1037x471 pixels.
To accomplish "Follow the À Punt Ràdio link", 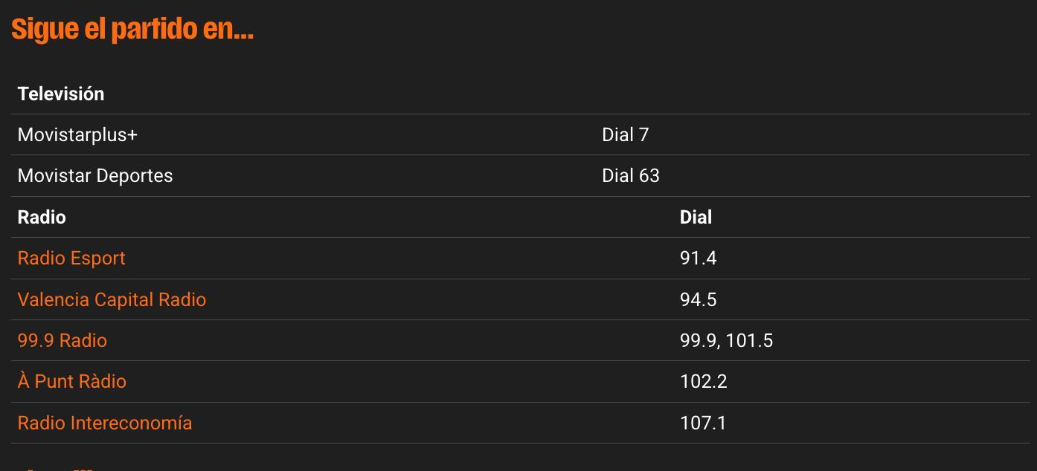I will (72, 382).
